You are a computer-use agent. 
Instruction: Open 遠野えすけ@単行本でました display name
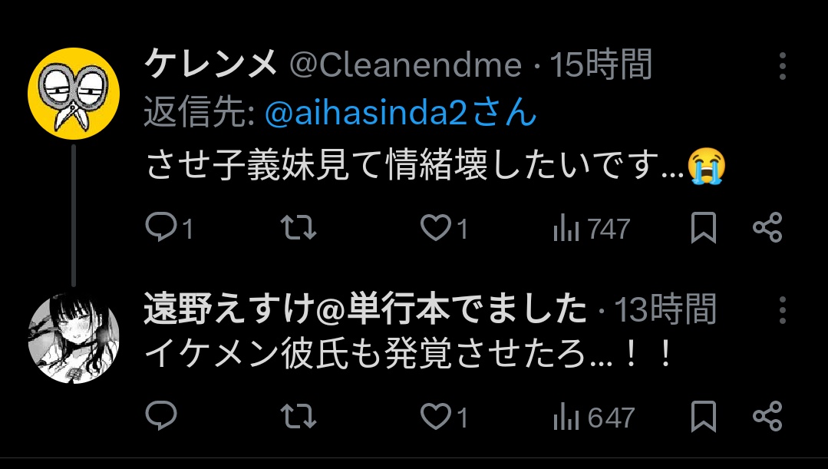click(365, 309)
